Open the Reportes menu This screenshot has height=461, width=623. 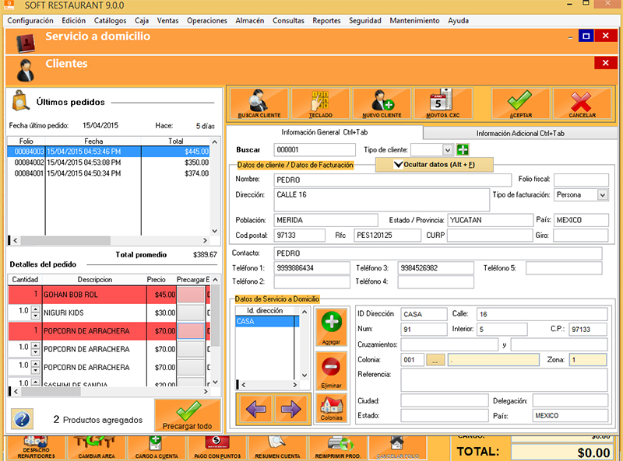pos(326,20)
